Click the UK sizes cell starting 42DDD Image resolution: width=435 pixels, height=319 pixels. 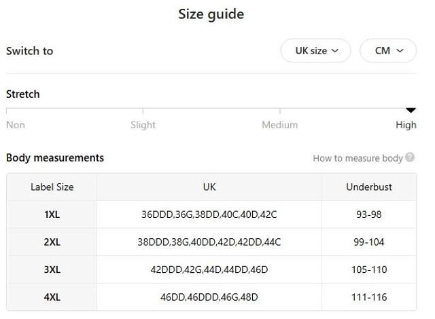click(209, 269)
